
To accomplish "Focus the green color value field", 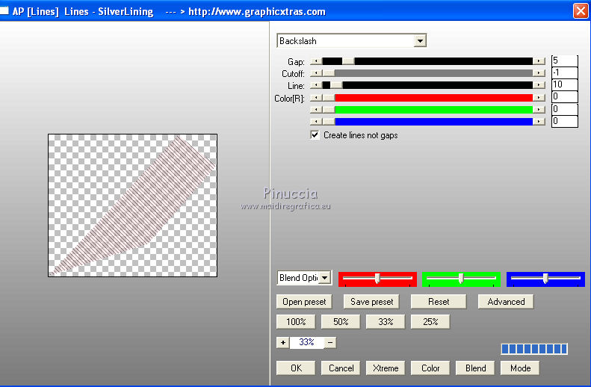I will pos(564,109).
